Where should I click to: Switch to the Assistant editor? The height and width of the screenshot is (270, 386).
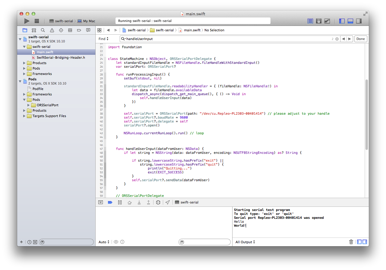pyautogui.click(x=319, y=21)
